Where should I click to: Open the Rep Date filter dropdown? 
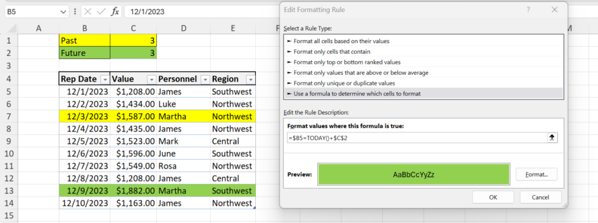click(x=105, y=79)
